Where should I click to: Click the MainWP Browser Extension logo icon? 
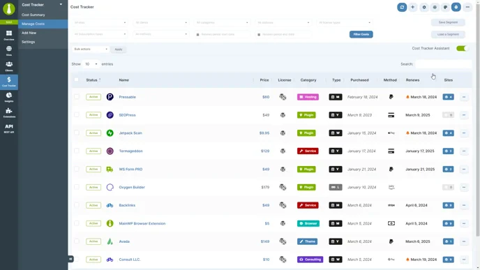(110, 223)
